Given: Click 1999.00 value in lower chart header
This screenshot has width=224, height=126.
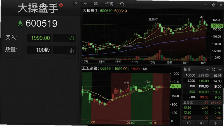Looking at the screenshot, I should pyautogui.click(x=121, y=69).
